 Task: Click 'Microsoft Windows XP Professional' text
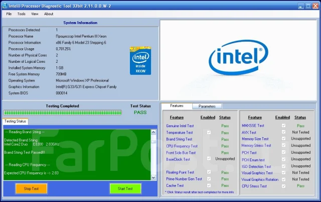82,80
